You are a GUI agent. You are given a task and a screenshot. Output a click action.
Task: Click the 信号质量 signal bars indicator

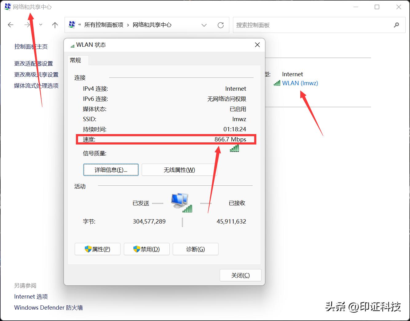[x=235, y=148]
